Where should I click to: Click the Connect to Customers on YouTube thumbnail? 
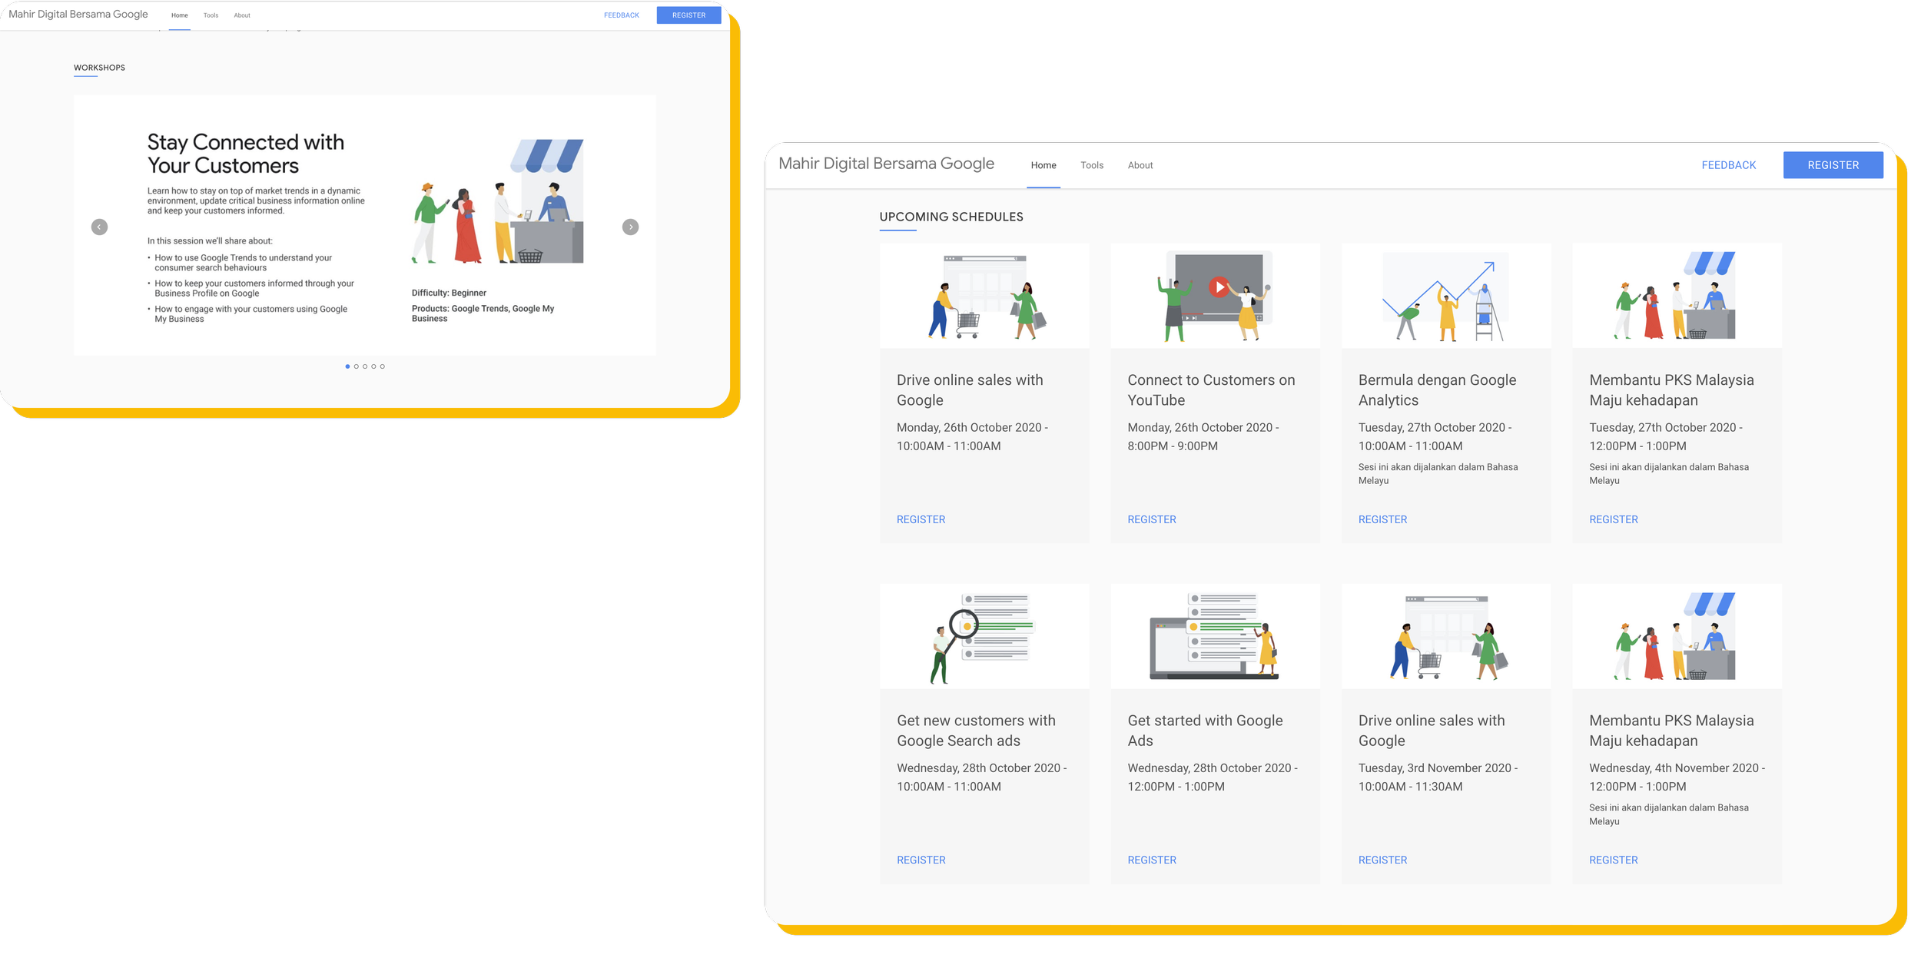[x=1215, y=296]
